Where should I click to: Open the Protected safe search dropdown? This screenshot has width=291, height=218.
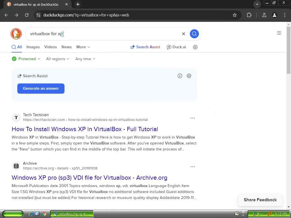point(26,59)
